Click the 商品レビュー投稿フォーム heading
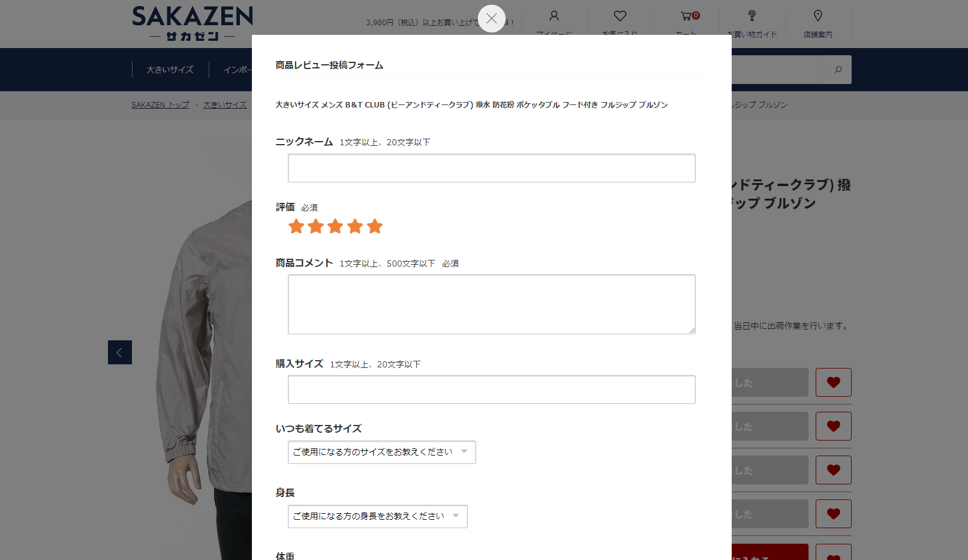 pos(329,65)
